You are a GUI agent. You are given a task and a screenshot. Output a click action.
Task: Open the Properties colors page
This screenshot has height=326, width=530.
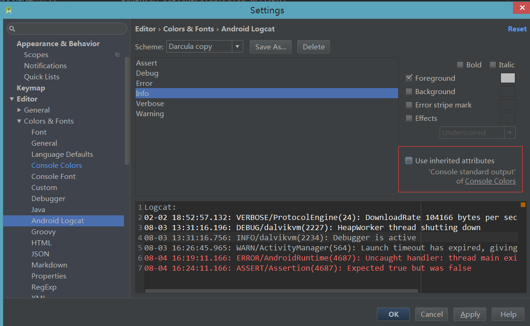(49, 276)
